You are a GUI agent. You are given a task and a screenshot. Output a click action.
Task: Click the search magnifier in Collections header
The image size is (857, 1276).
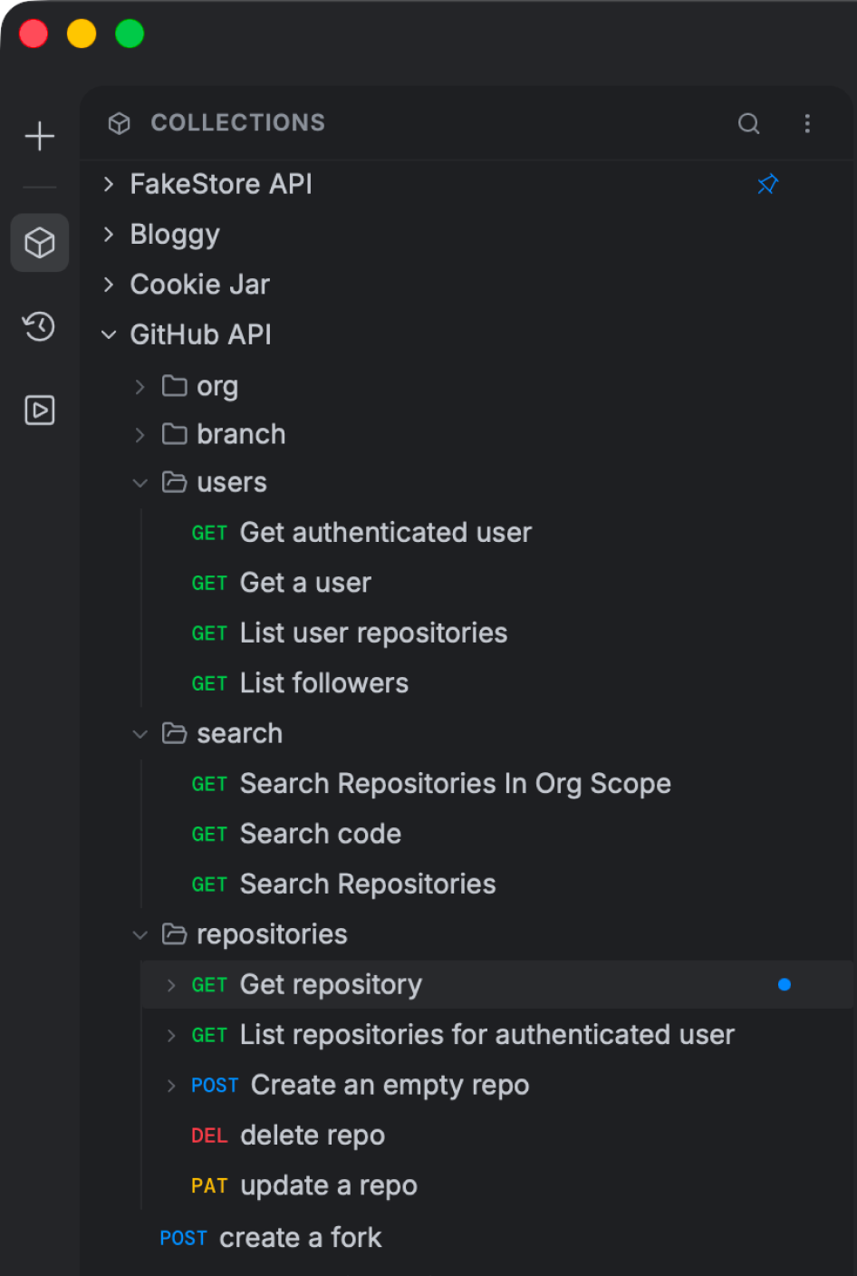[749, 123]
